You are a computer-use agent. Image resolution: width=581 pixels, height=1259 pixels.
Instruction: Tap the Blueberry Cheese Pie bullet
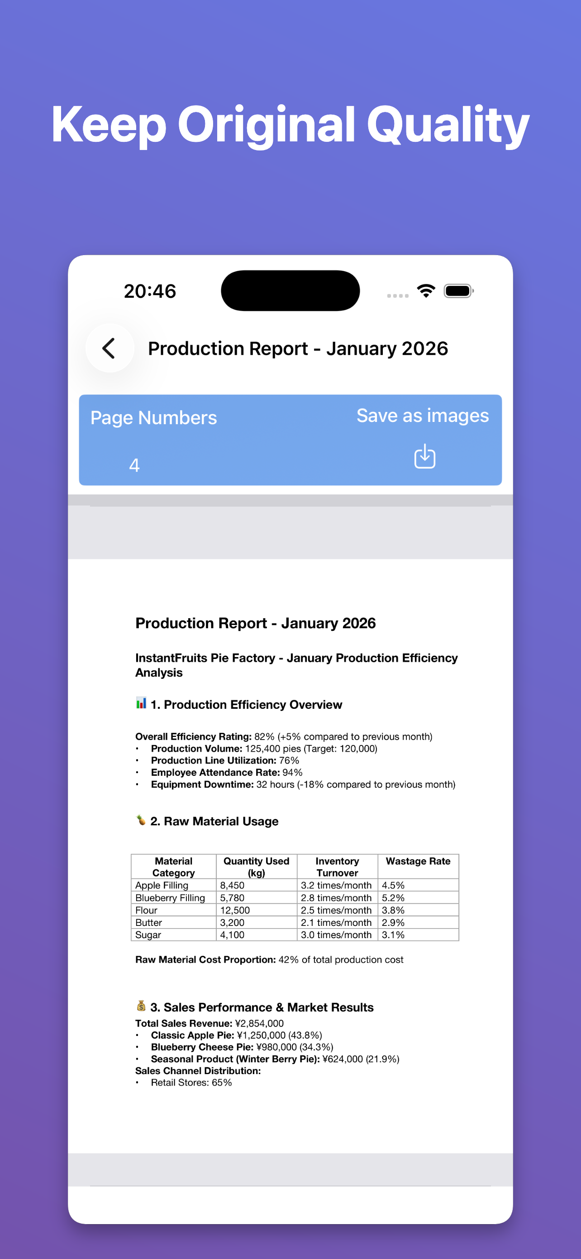(x=242, y=1047)
